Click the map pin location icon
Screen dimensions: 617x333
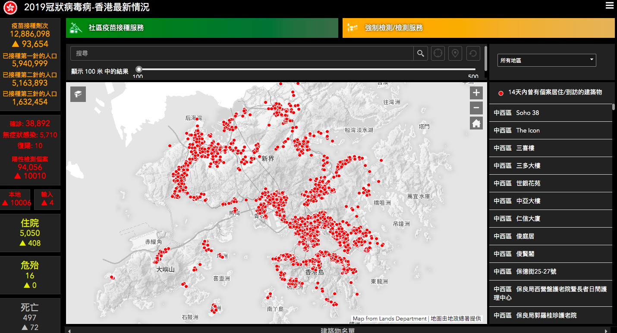pos(455,53)
